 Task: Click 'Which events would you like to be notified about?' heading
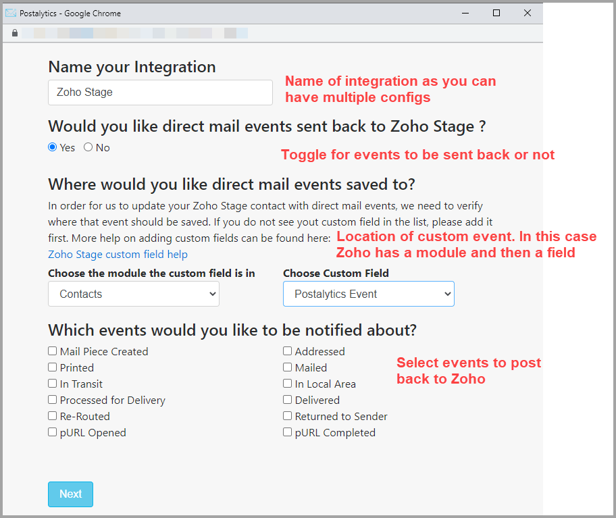coord(232,330)
